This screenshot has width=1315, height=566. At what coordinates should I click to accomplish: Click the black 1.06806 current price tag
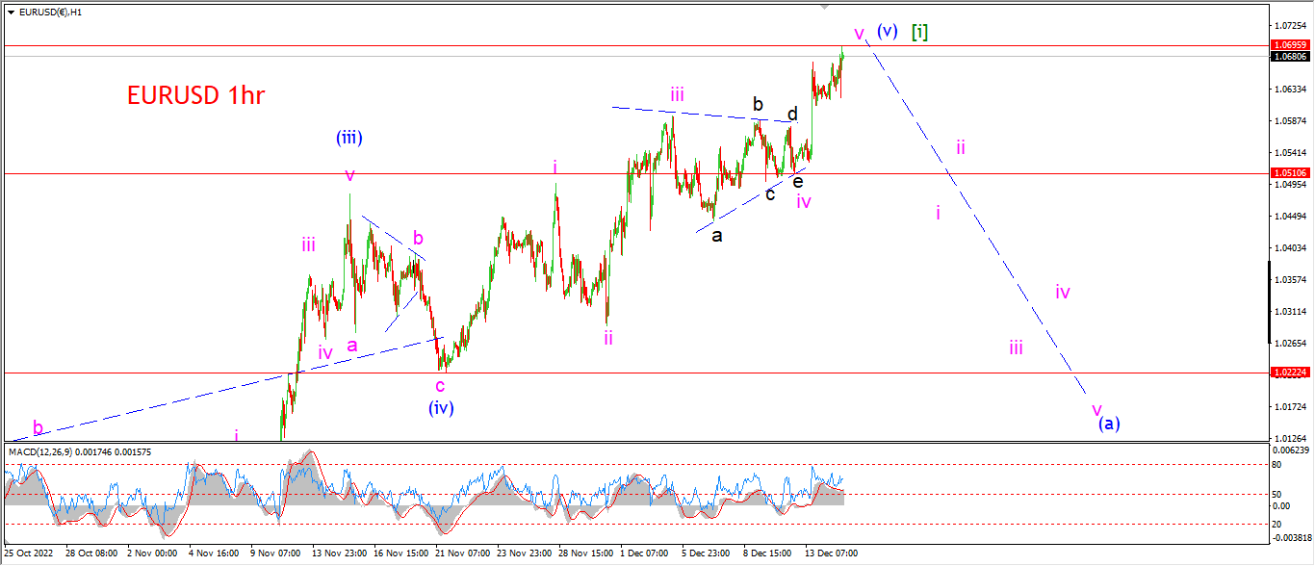coord(1290,57)
